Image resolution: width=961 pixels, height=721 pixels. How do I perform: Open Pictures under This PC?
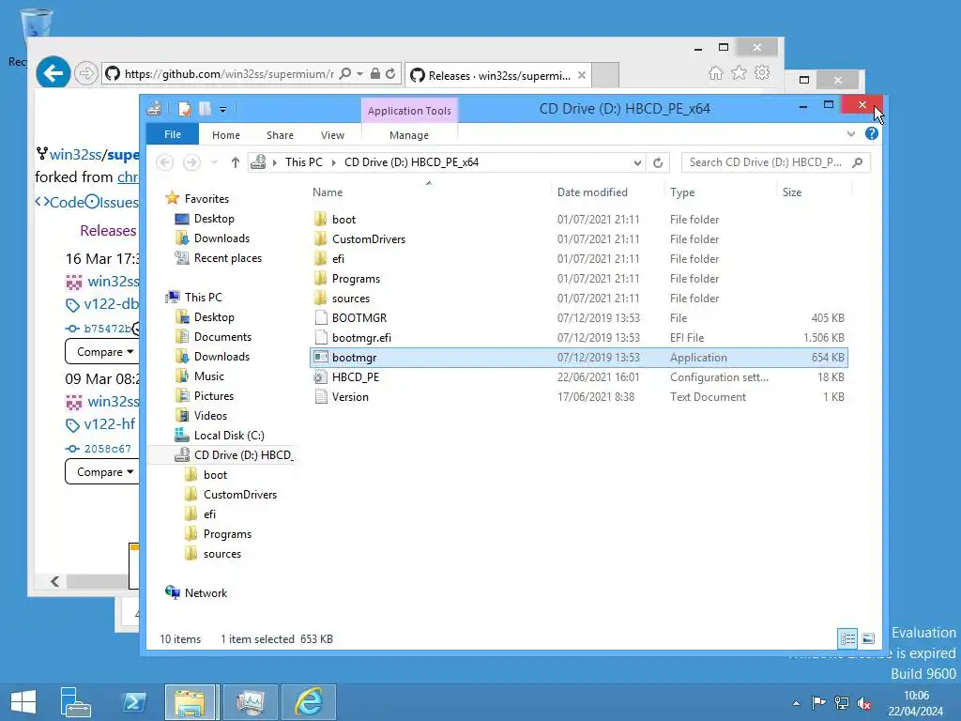[x=213, y=396]
